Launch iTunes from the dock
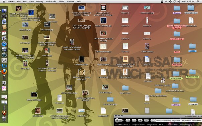Image resolution: width=202 pixels, height=126 pixels. 4,44
